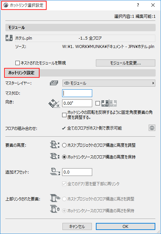This screenshot has height=234, width=161.
Task: Click the 追加オフセット: label
Action: [17, 172]
